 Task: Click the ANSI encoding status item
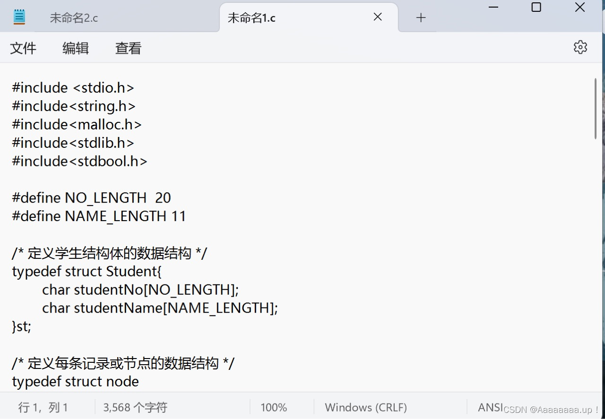coord(490,407)
